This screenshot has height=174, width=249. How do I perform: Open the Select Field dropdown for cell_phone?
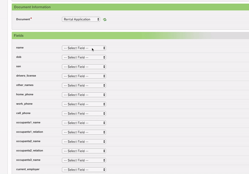84,113
